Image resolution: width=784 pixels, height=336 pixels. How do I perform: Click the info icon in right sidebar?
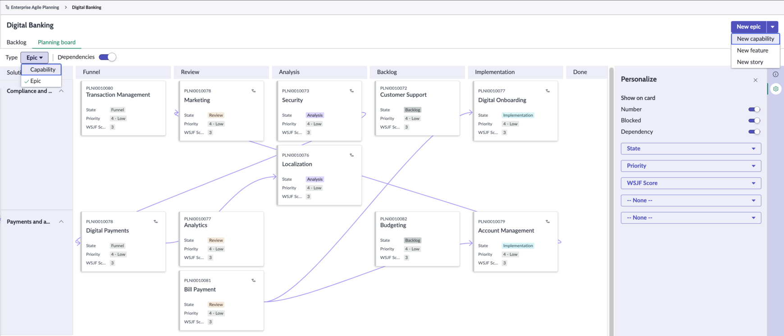point(775,74)
